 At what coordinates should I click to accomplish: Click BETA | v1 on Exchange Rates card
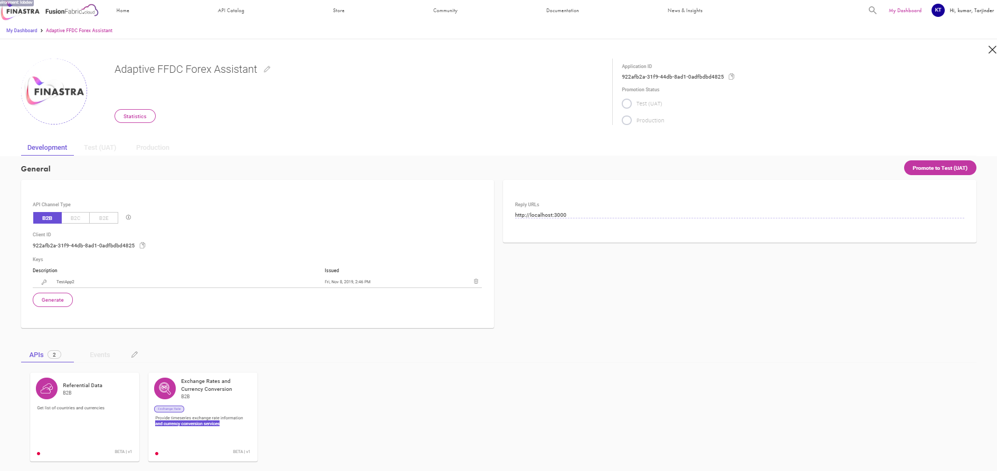[x=242, y=451]
